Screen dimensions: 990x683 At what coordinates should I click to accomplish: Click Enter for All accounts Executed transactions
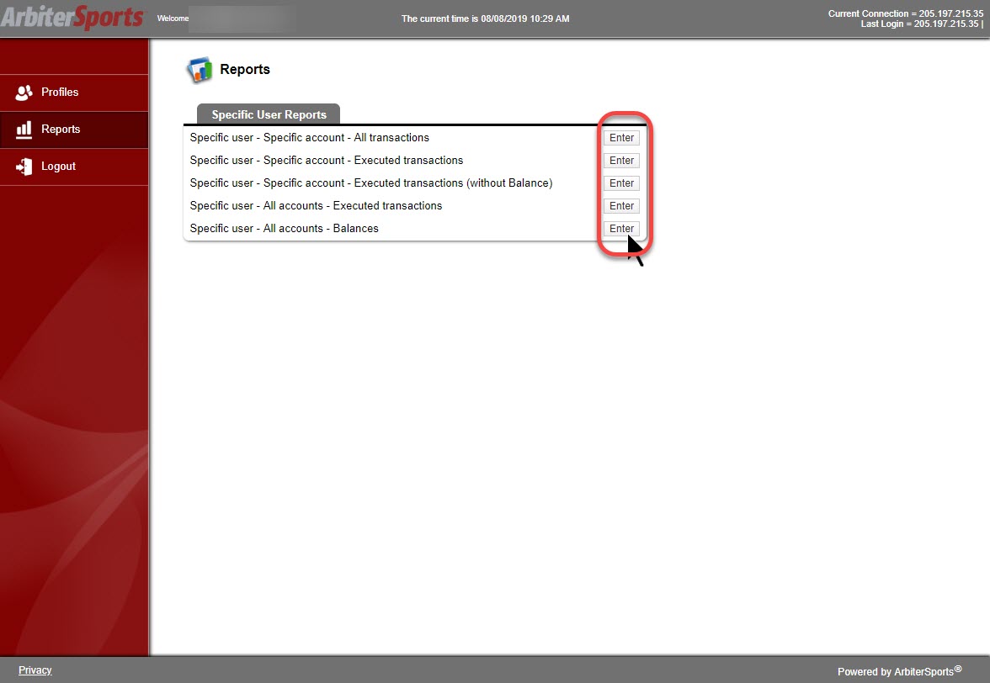click(621, 205)
